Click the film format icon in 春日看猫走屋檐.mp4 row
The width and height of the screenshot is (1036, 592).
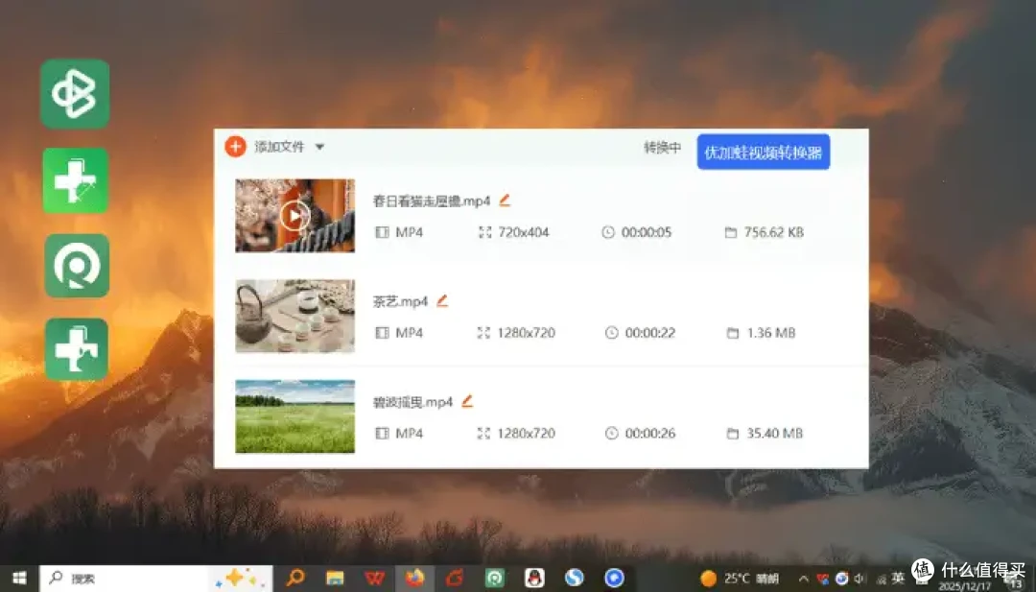coord(382,232)
